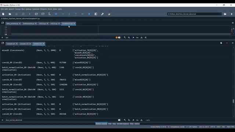Run the file with the green play icon
Viewport: 235px width, 132px height.
[x=30, y=14]
